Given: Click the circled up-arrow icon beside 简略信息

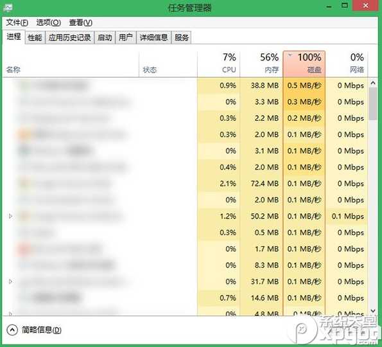Looking at the screenshot, I should coord(12,330).
